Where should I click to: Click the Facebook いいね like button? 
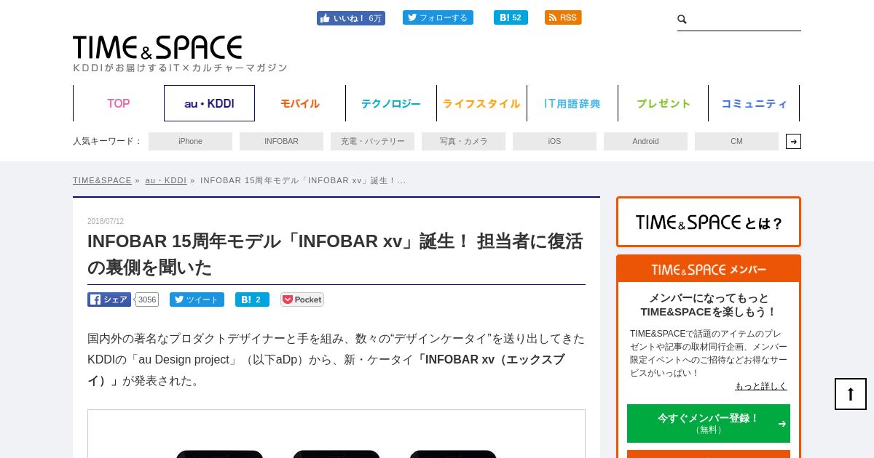click(351, 18)
